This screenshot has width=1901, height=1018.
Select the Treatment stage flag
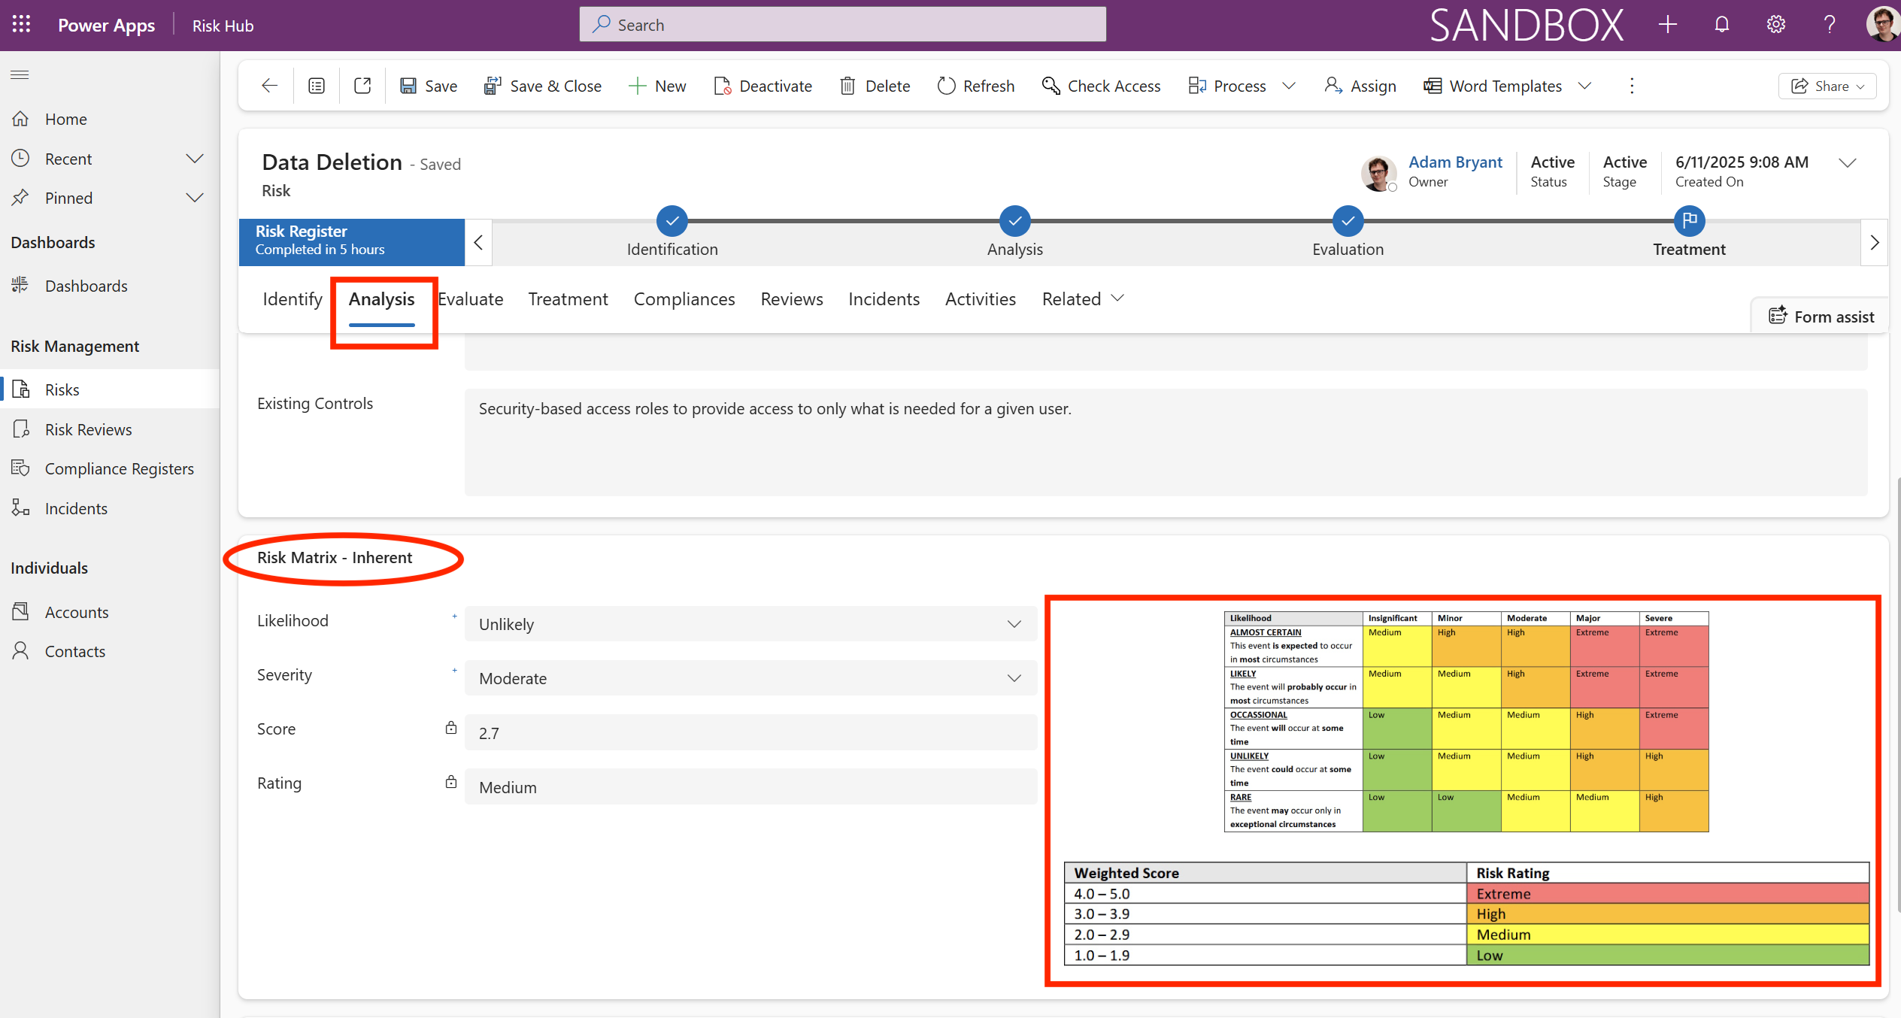tap(1689, 221)
